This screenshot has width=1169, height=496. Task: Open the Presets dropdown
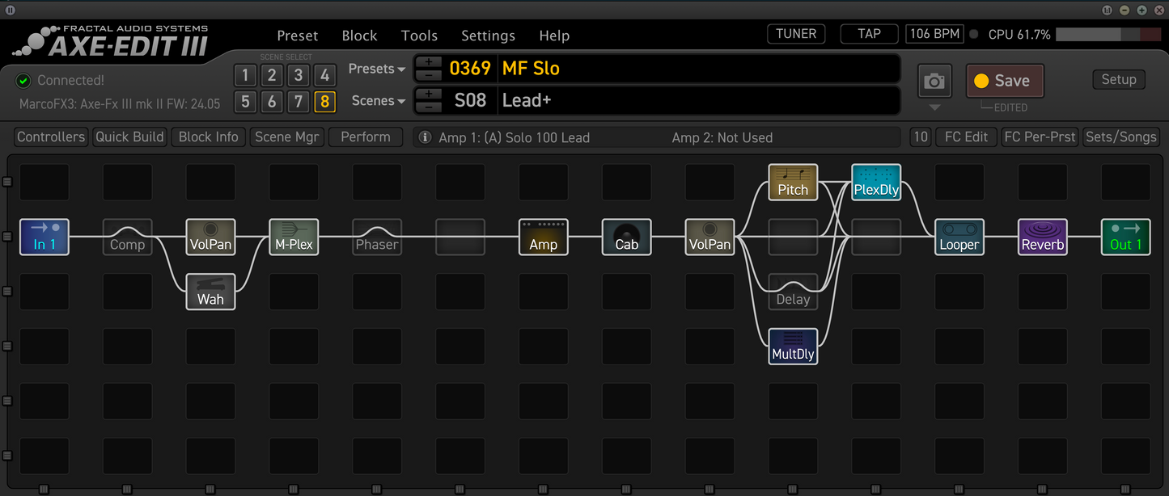375,69
